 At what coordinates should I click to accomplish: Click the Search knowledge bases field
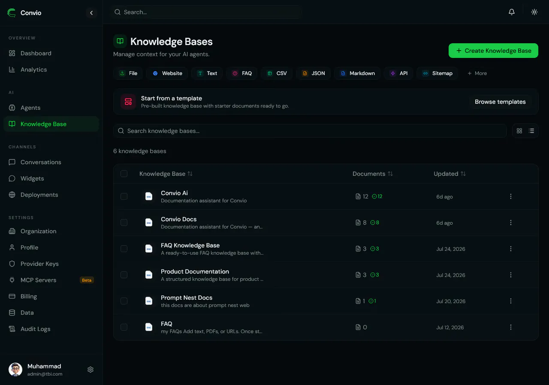click(310, 131)
